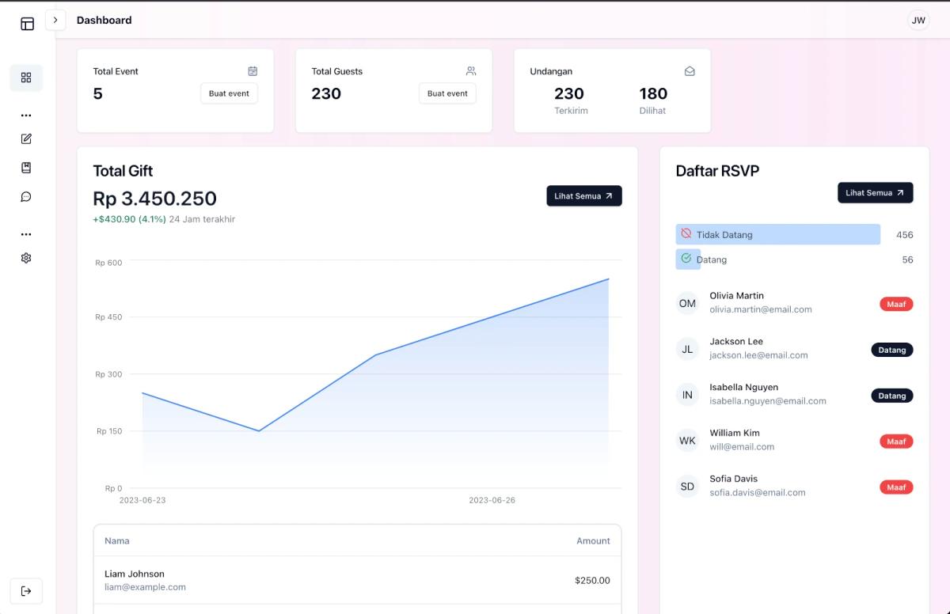Click the Dashboard page title

(x=104, y=20)
